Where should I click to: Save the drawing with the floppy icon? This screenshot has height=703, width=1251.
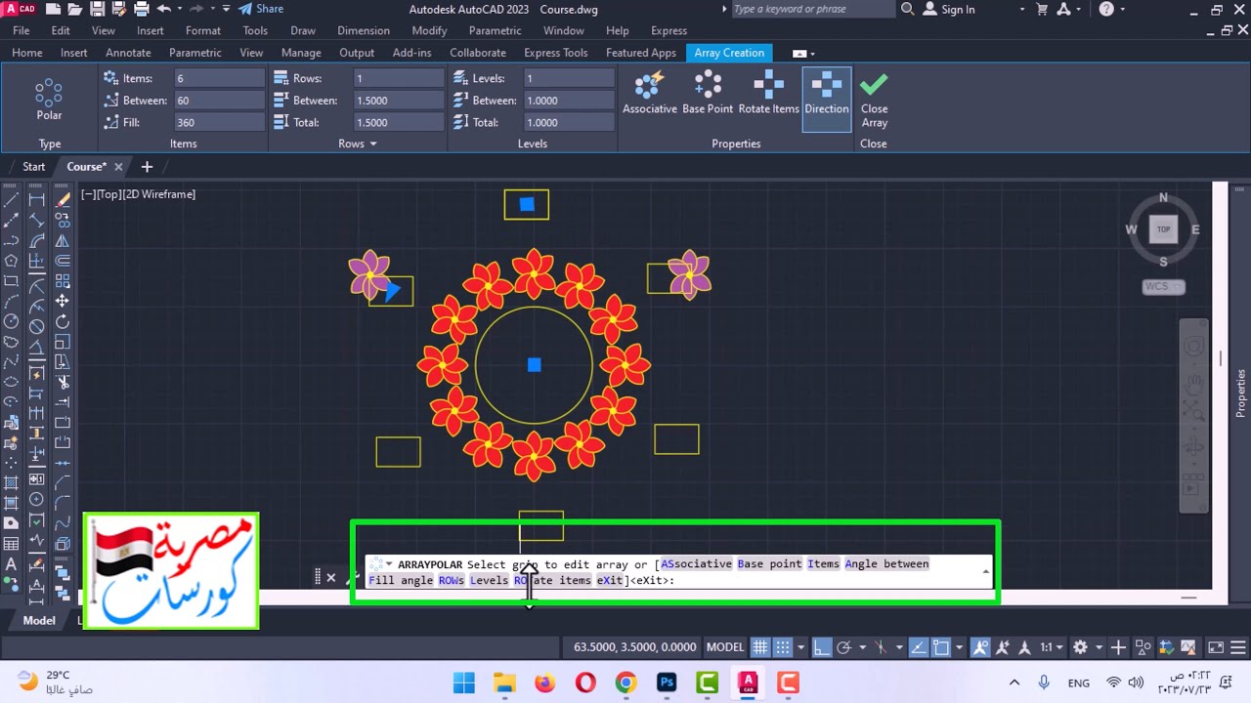(97, 9)
